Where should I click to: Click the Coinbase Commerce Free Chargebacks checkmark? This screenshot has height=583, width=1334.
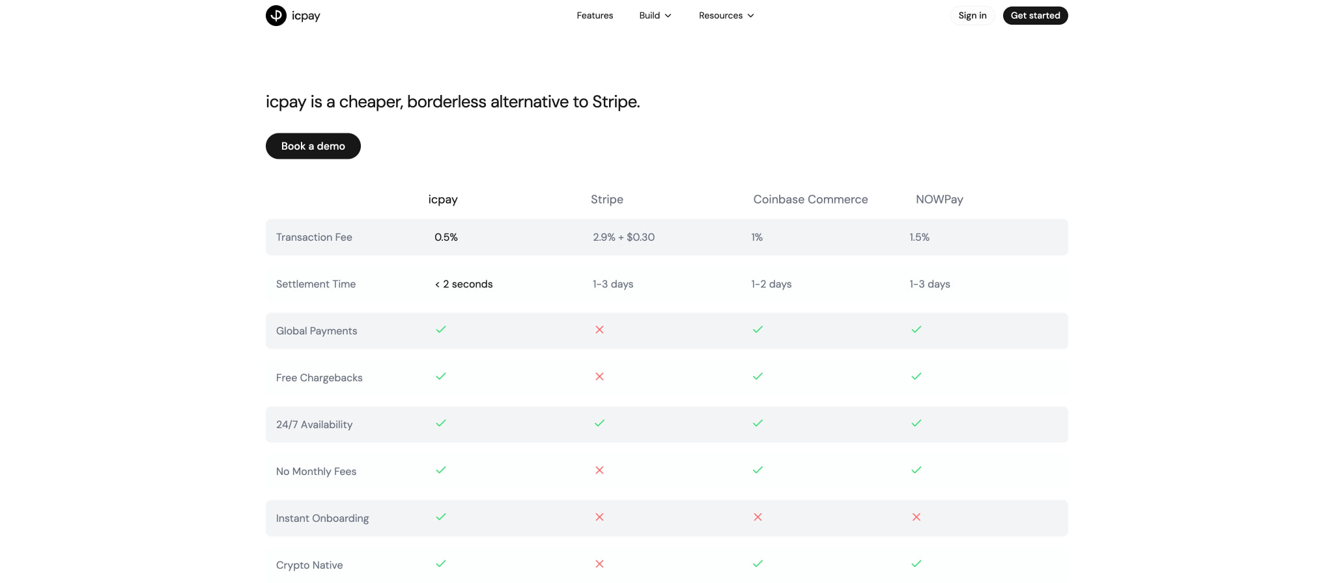click(x=758, y=377)
